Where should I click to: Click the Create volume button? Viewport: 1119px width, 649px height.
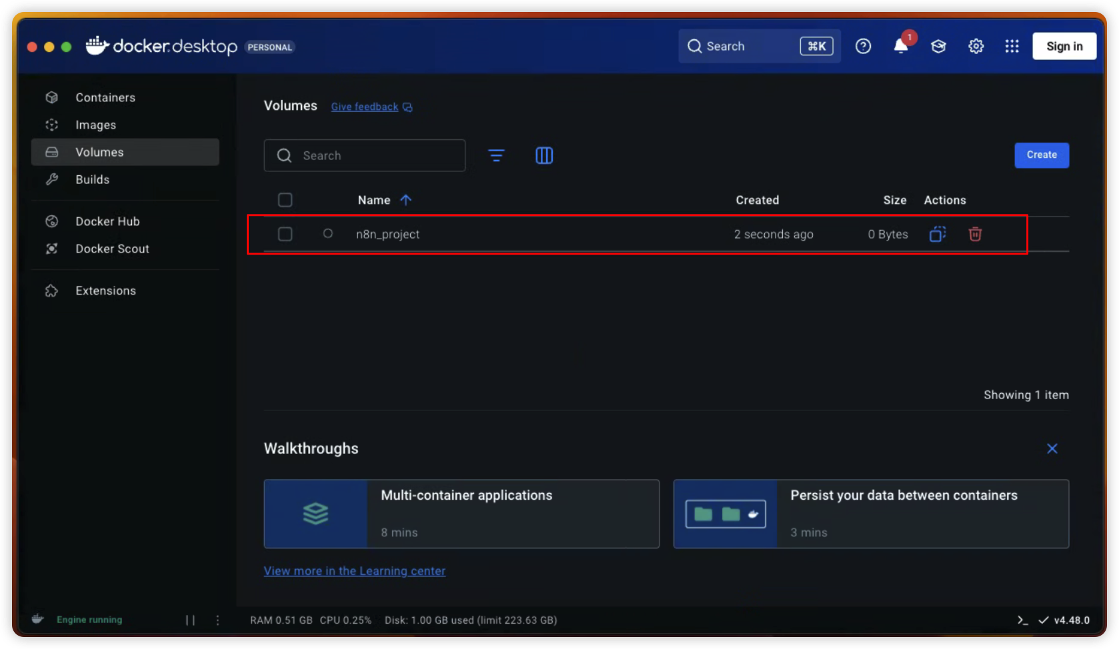tap(1042, 155)
